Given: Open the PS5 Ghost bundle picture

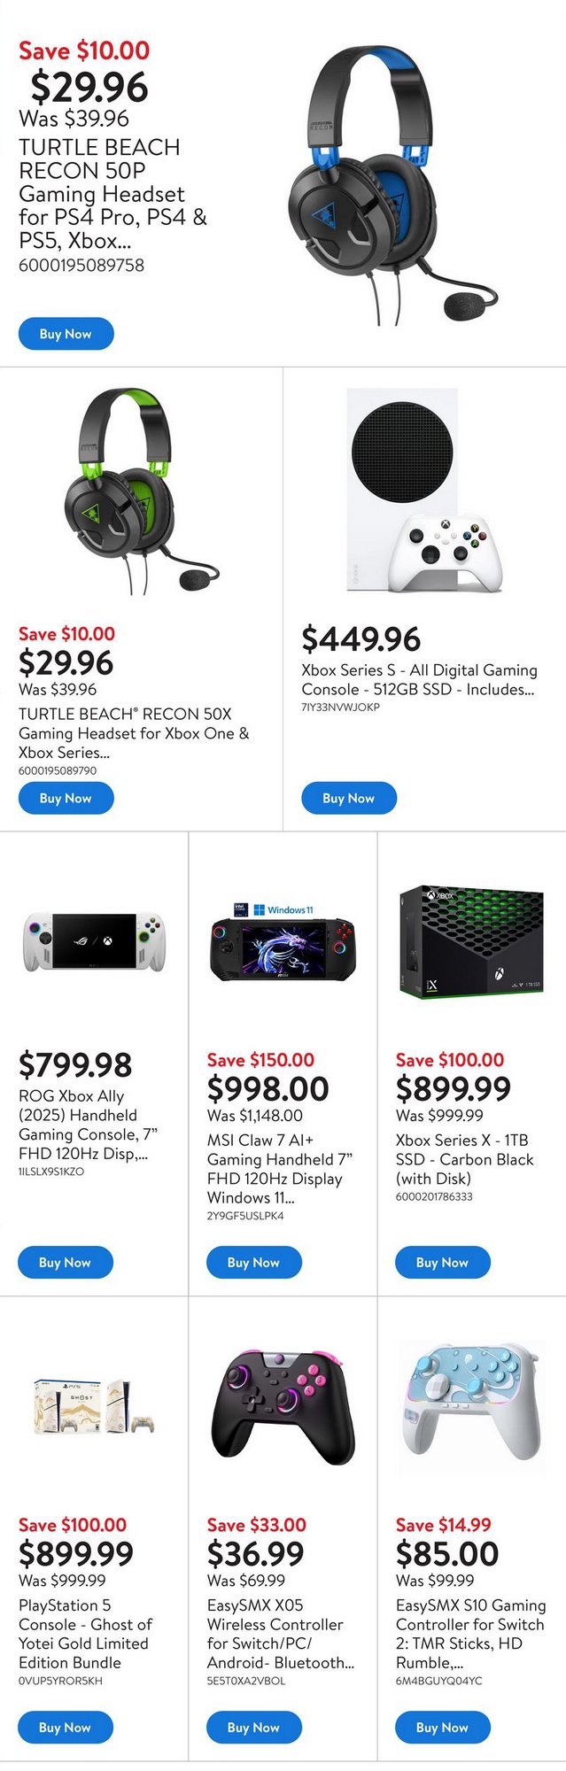Looking at the screenshot, I should [94, 1407].
